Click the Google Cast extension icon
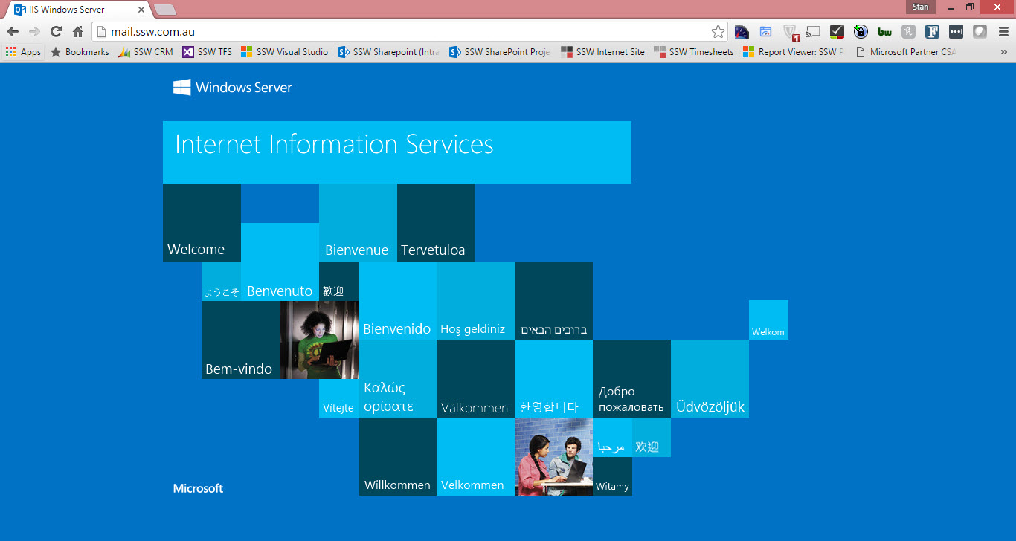This screenshot has width=1016, height=541. pos(813,32)
